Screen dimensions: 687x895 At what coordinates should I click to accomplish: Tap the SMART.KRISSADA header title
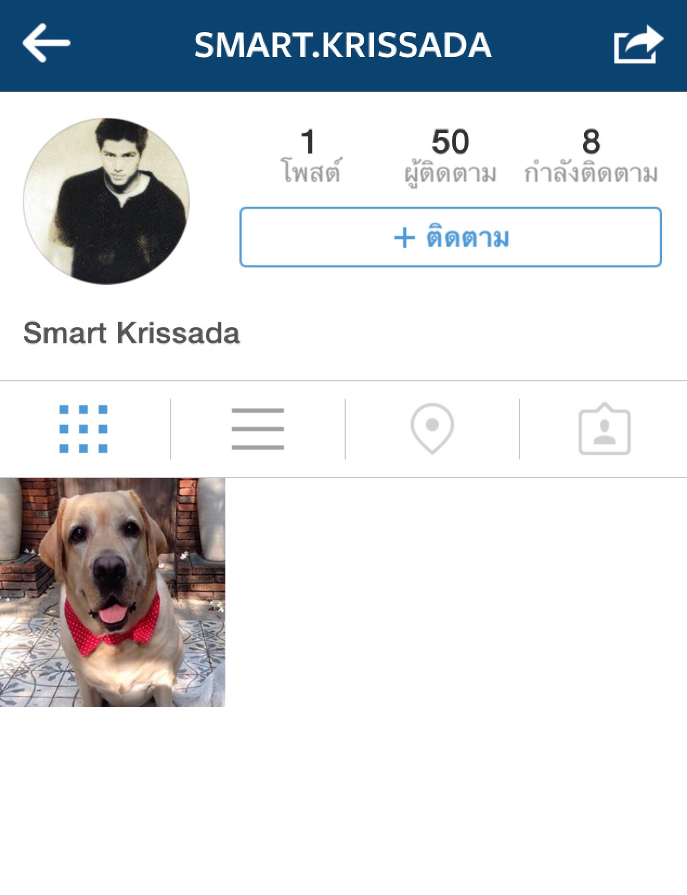(343, 45)
